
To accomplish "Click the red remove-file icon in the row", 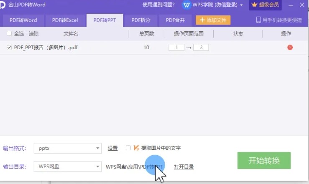I will tap(290, 48).
